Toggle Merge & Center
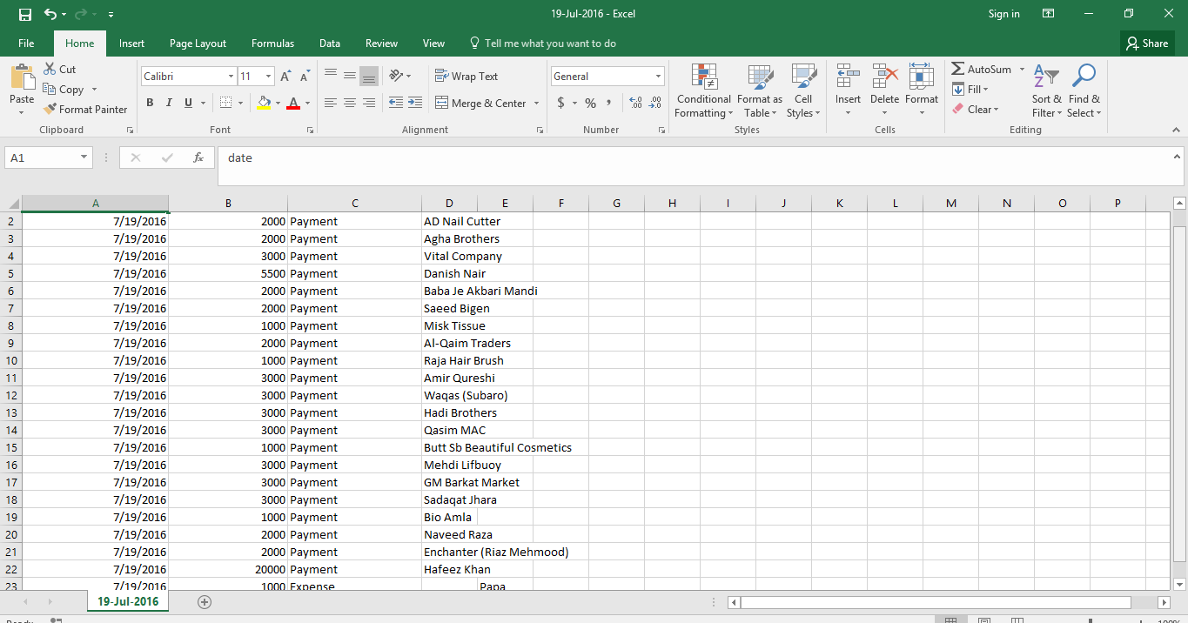 pyautogui.click(x=480, y=103)
